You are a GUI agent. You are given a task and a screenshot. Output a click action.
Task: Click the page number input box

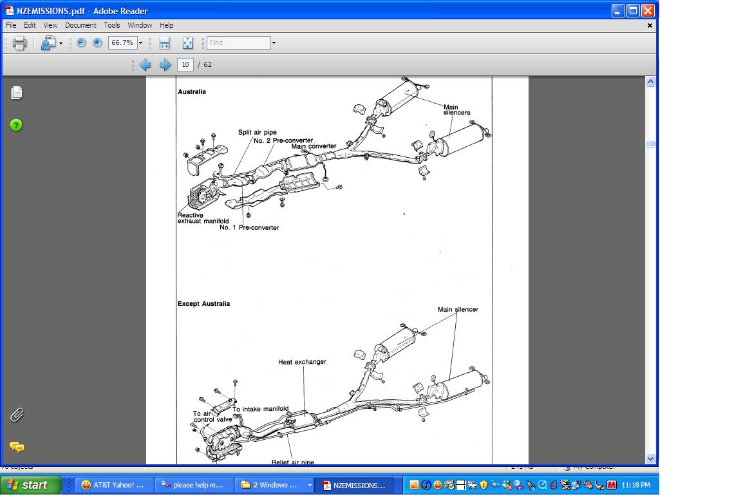pyautogui.click(x=185, y=64)
